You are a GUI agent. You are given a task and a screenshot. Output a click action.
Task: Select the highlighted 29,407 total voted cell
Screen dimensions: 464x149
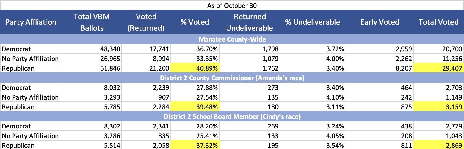pyautogui.click(x=439, y=68)
